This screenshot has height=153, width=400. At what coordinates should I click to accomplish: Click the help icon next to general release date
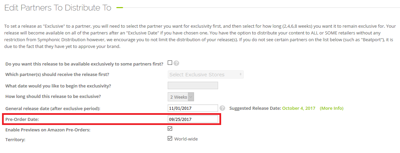point(222,108)
